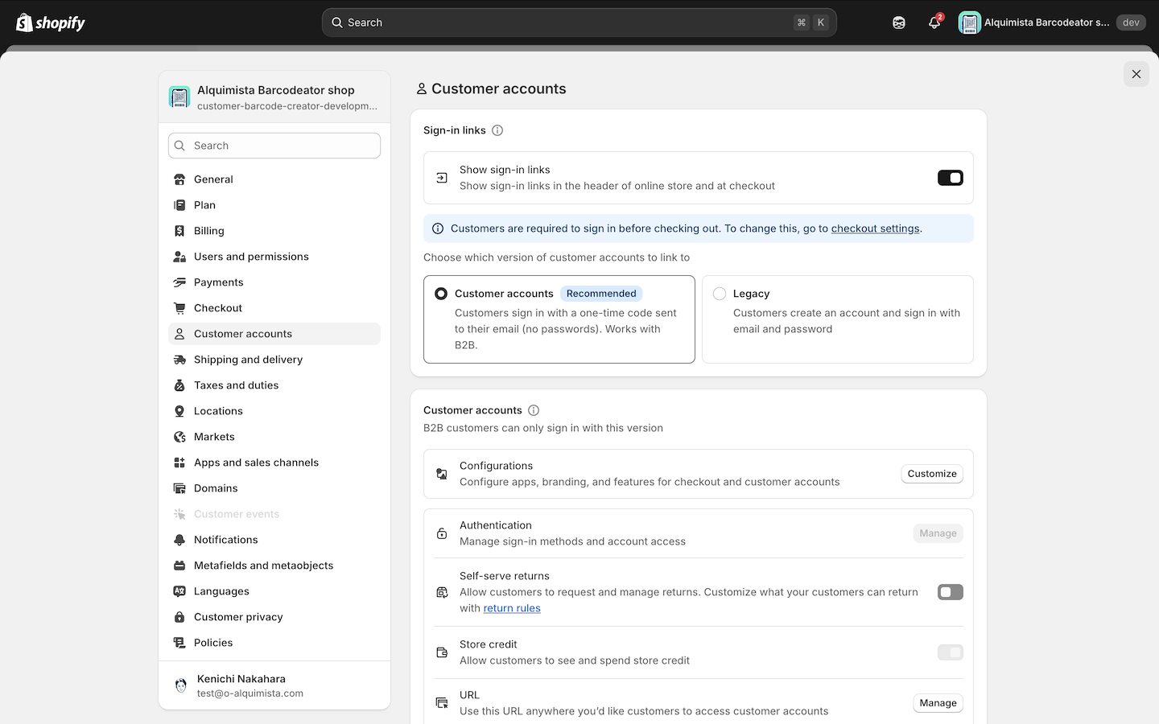The width and height of the screenshot is (1159, 724).
Task: Click info icon beside Customer accounts section heading
Action: pyautogui.click(x=534, y=410)
